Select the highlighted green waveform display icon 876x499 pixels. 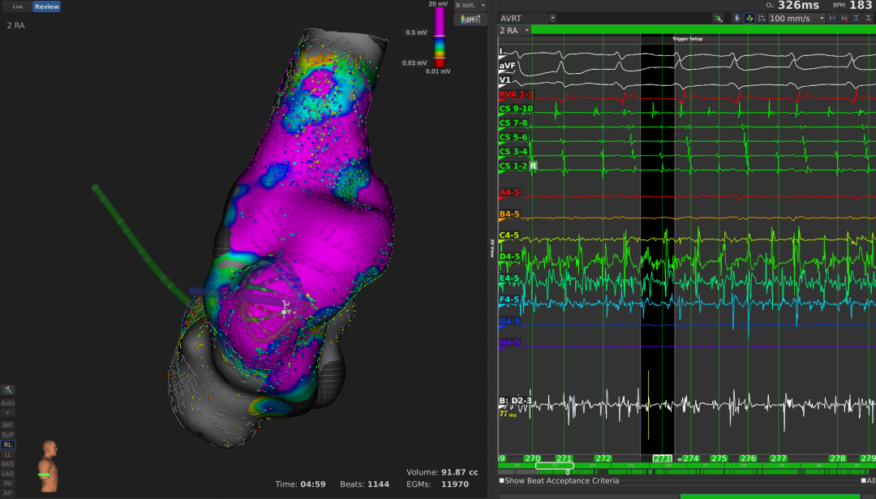pyautogui.click(x=749, y=18)
